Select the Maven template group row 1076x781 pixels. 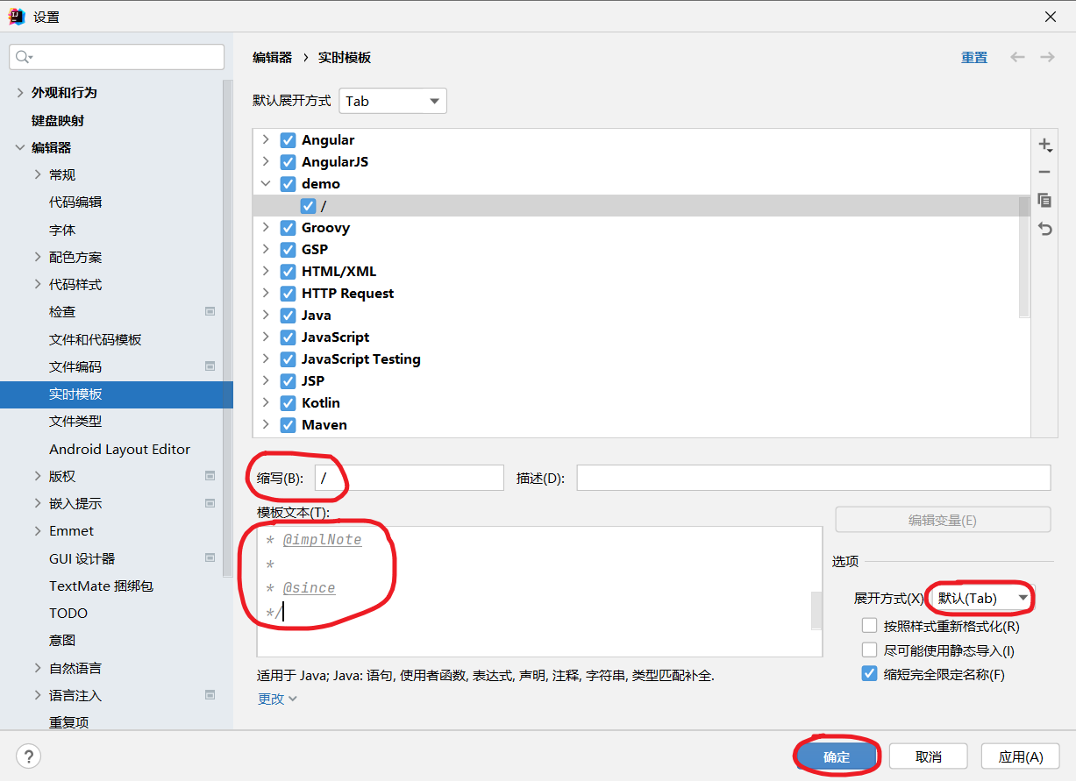642,425
